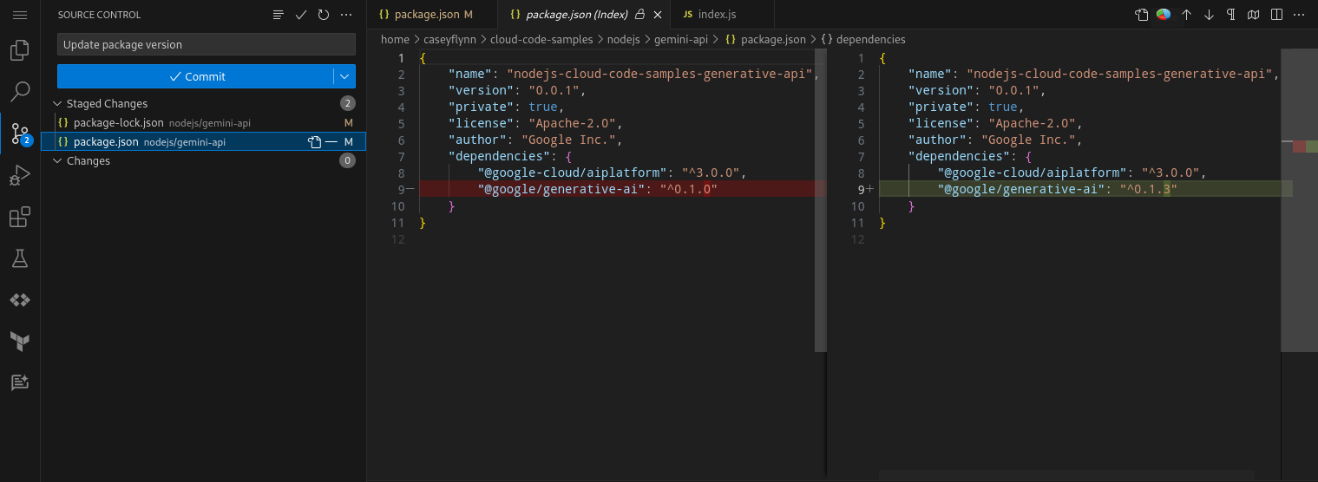Go to previous change with up arrow

point(1186,15)
